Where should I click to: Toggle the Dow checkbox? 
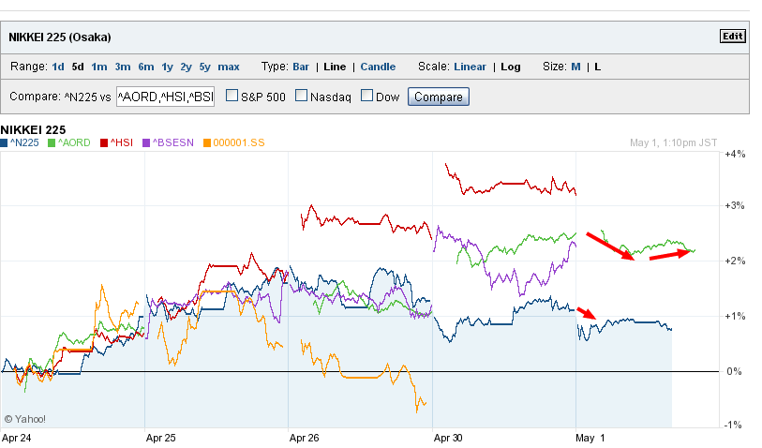(x=367, y=96)
